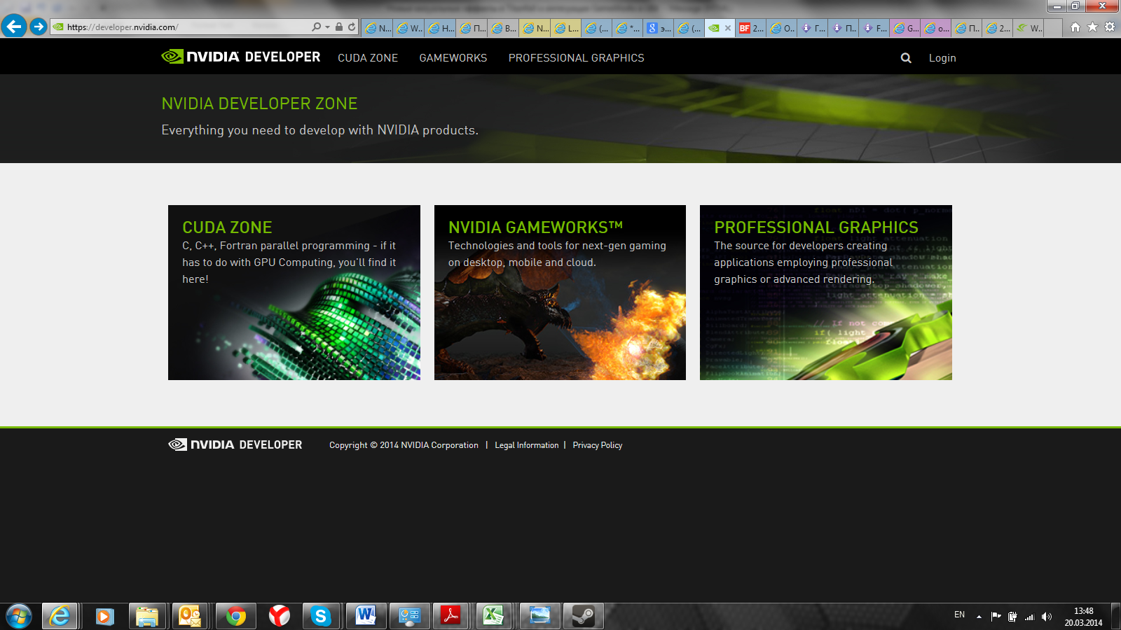Open Skype from the taskbar

(321, 616)
